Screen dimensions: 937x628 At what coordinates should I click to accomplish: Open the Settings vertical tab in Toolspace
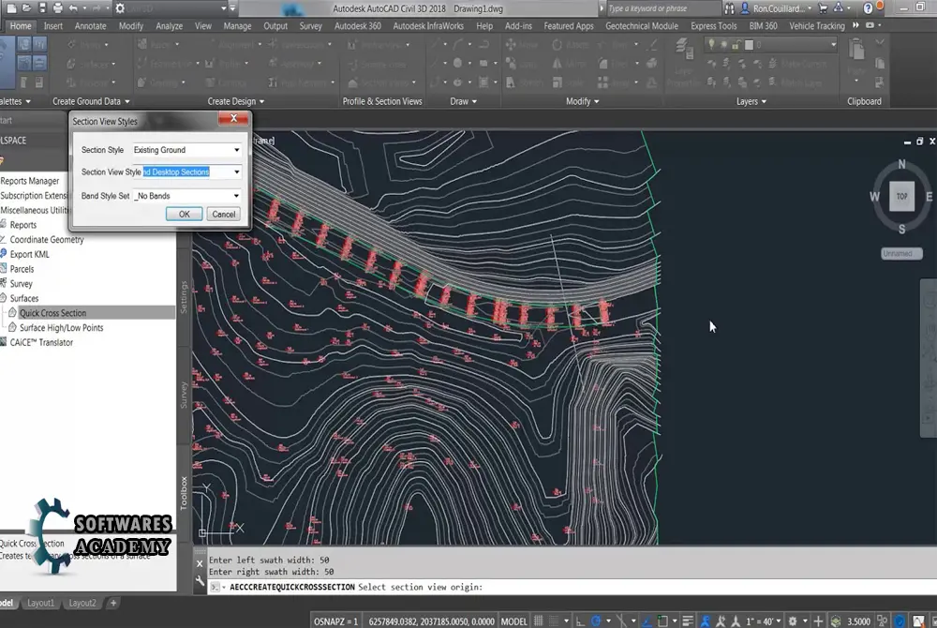[x=184, y=297]
